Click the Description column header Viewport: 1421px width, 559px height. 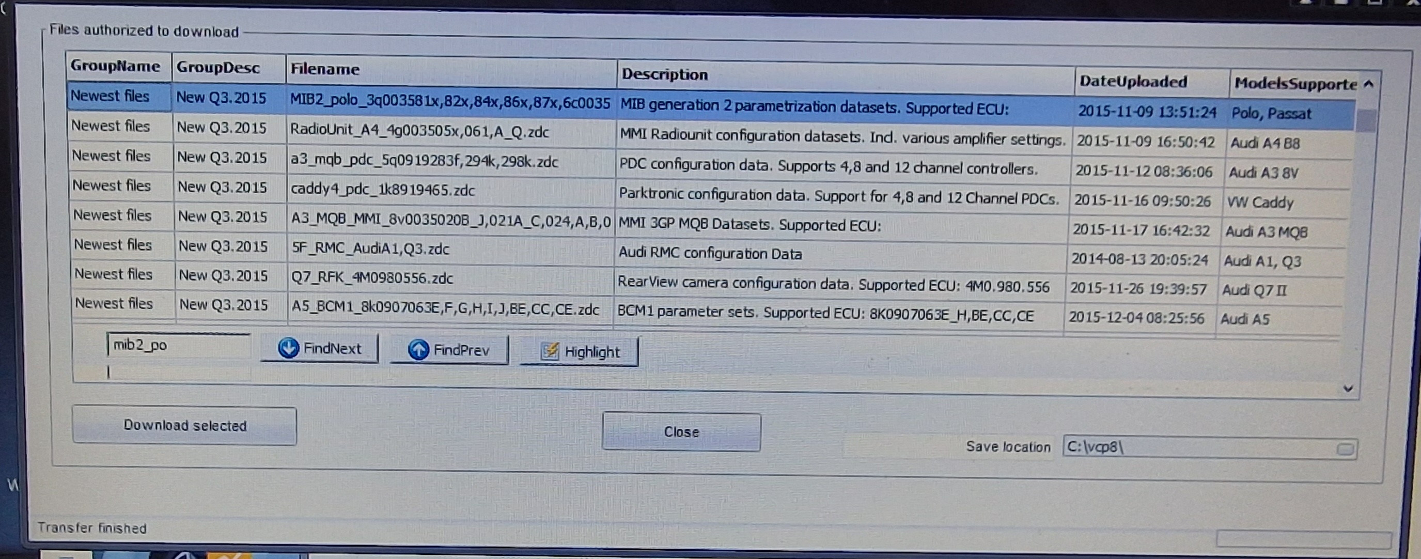pyautogui.click(x=664, y=74)
